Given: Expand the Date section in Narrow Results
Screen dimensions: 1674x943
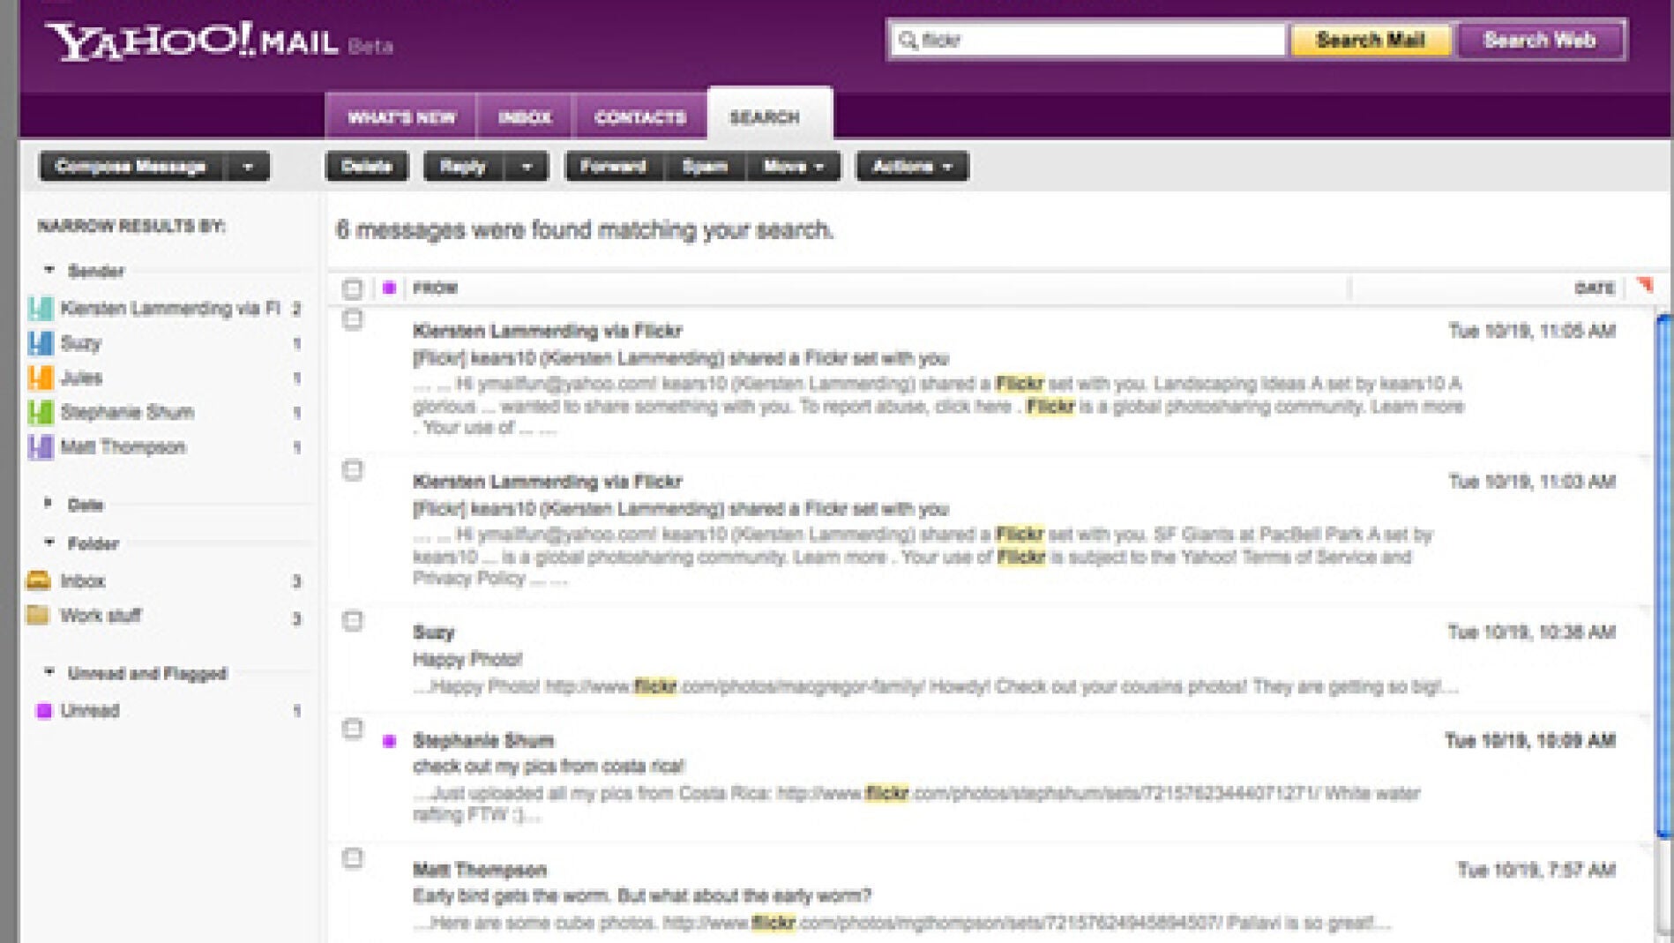Looking at the screenshot, I should (x=49, y=504).
